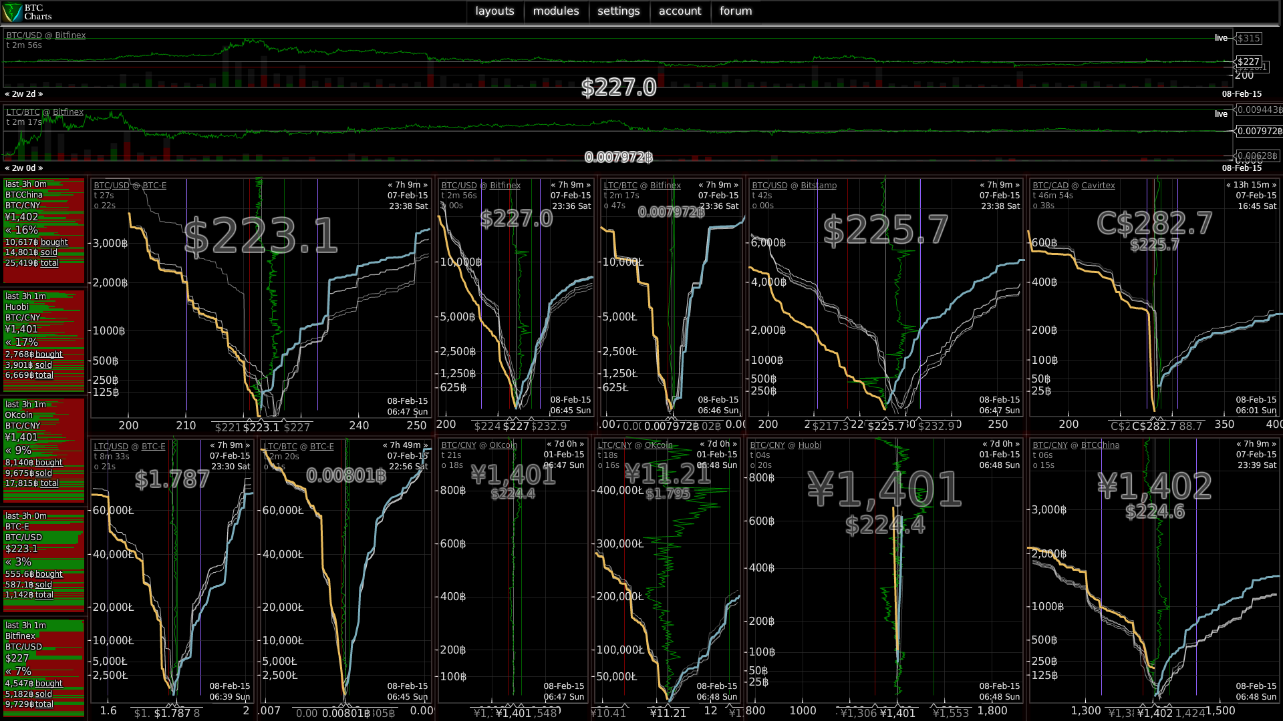The image size is (1283, 721).
Task: Open BTC/USD link on the BTC-E depth chart
Action: 111,186
